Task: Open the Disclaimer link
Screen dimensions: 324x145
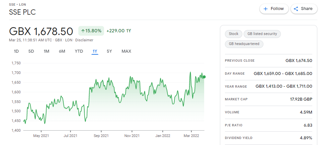Action: click(x=84, y=40)
